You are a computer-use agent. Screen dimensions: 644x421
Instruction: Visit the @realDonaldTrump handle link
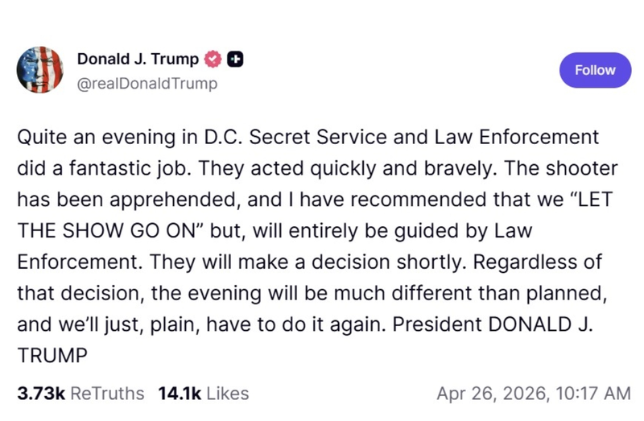pos(147,83)
